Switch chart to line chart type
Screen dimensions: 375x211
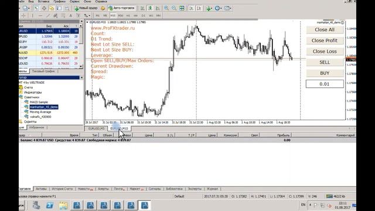coord(158,8)
